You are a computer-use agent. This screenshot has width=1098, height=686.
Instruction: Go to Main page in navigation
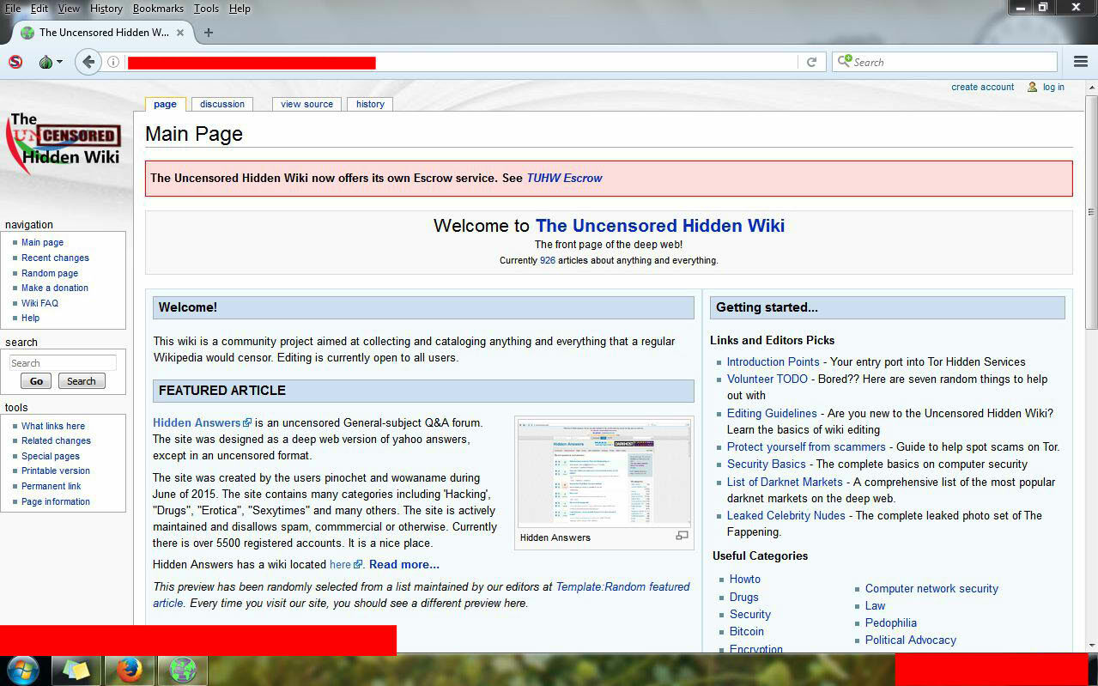pos(42,243)
